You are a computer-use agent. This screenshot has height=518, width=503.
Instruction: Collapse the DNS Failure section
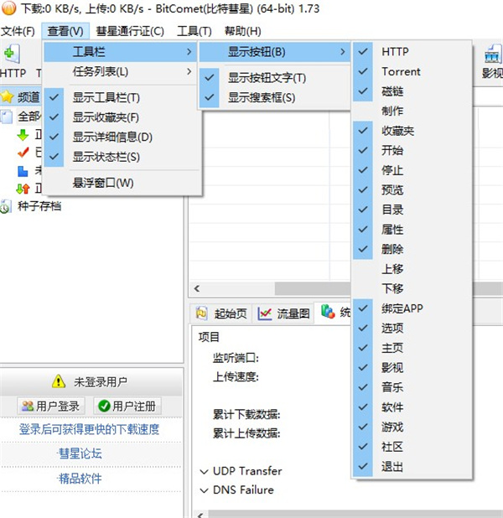click(x=205, y=490)
